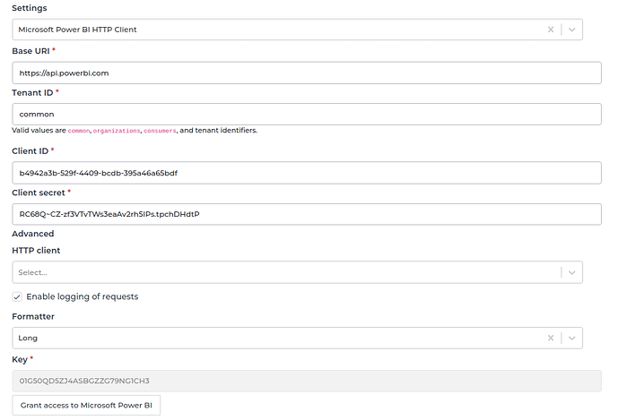
Task: Open the Formatter Long combo box
Action: tap(297, 338)
